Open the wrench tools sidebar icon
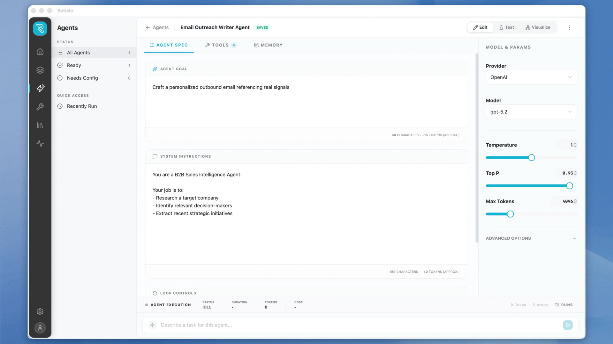The image size is (613, 344). (x=40, y=107)
